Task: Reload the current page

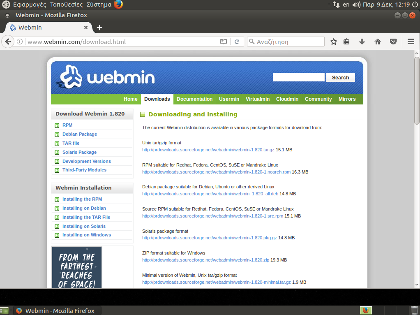Action: pos(237,42)
